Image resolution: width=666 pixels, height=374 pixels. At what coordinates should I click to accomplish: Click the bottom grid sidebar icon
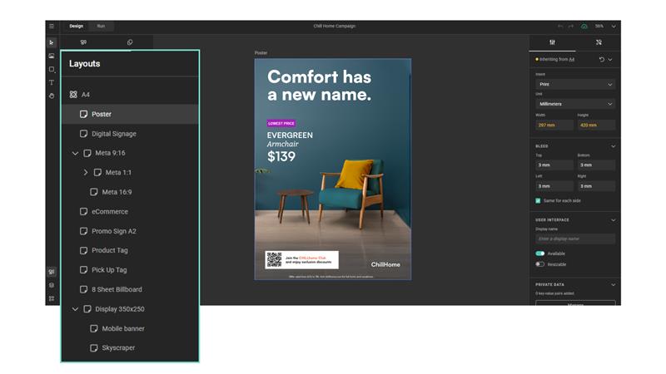(52, 298)
